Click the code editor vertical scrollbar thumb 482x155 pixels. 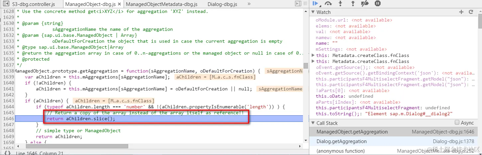click(x=306, y=66)
